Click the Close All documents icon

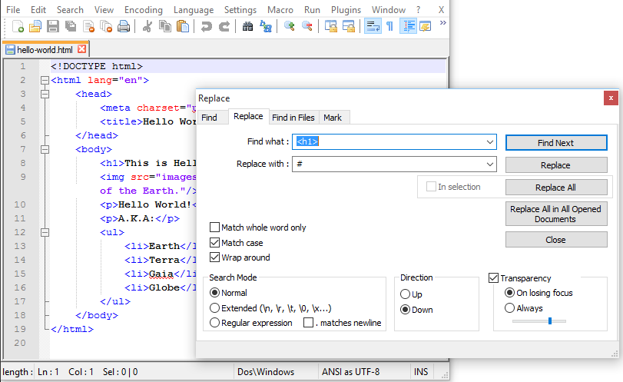tap(106, 26)
